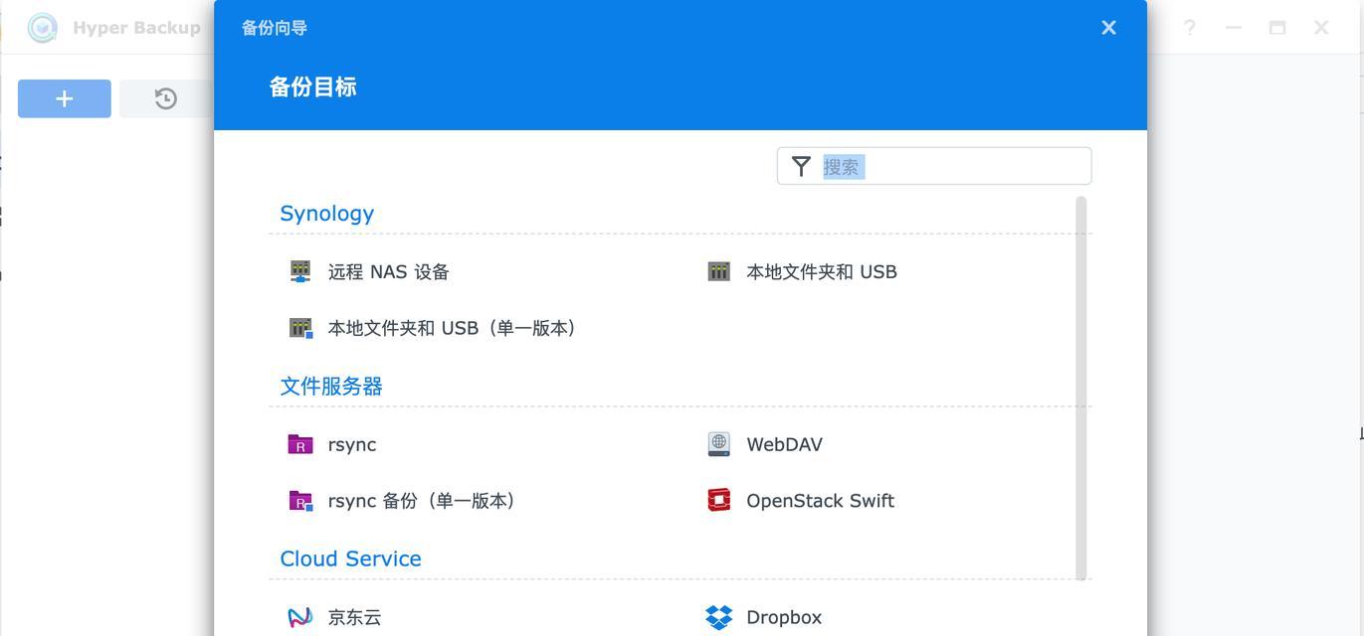Click the plus create-task button in Hyper Backup
The width and height of the screenshot is (1364, 636).
pos(65,98)
